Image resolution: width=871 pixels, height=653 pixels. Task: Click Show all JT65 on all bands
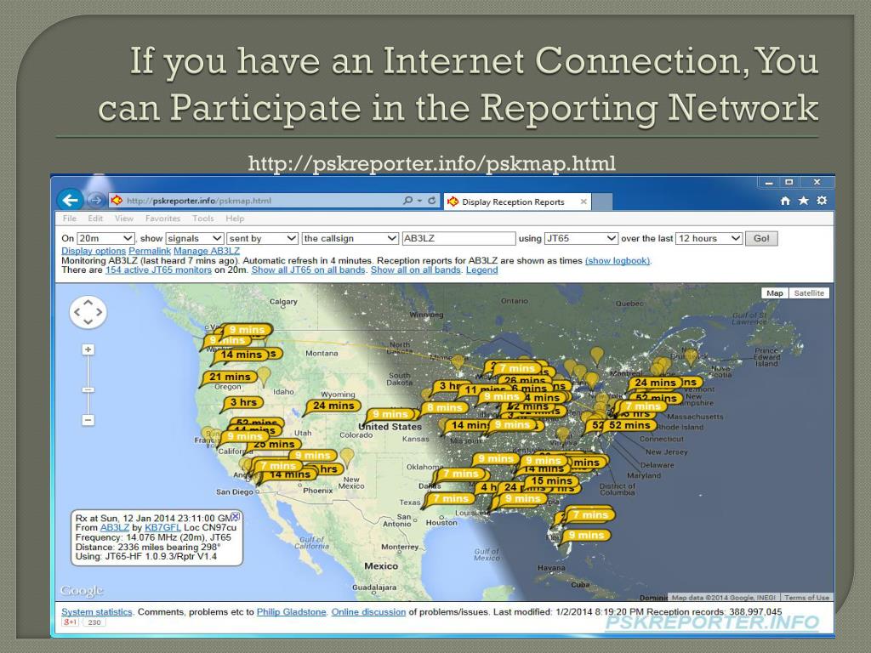point(308,270)
